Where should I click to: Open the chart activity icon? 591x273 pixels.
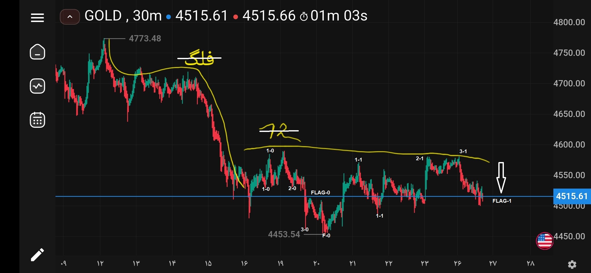click(x=37, y=86)
